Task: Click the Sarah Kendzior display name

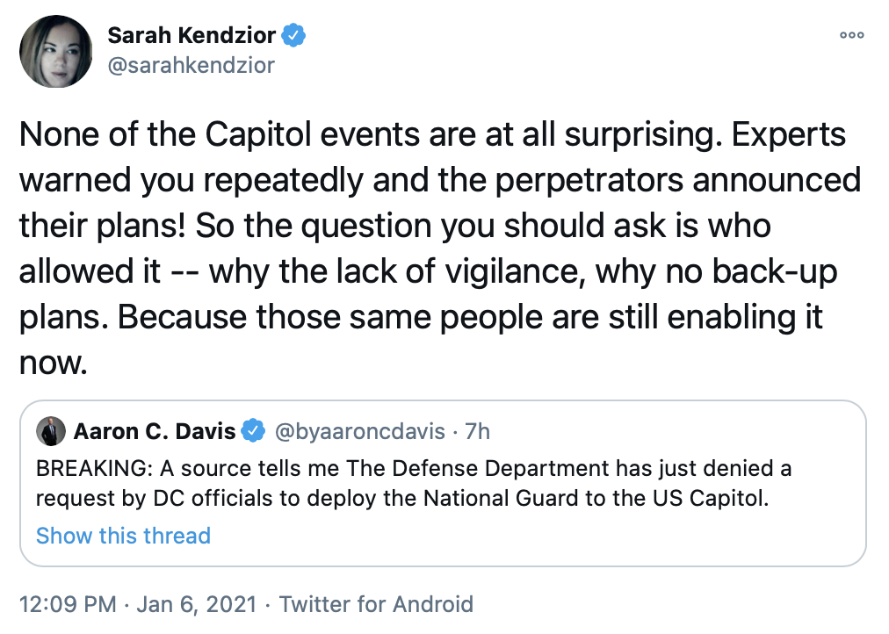Action: 192,36
